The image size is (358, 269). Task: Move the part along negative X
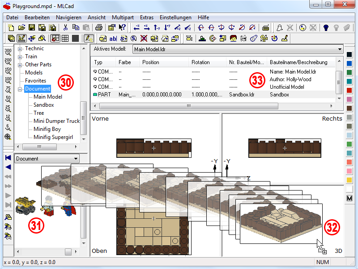[x=136, y=28]
